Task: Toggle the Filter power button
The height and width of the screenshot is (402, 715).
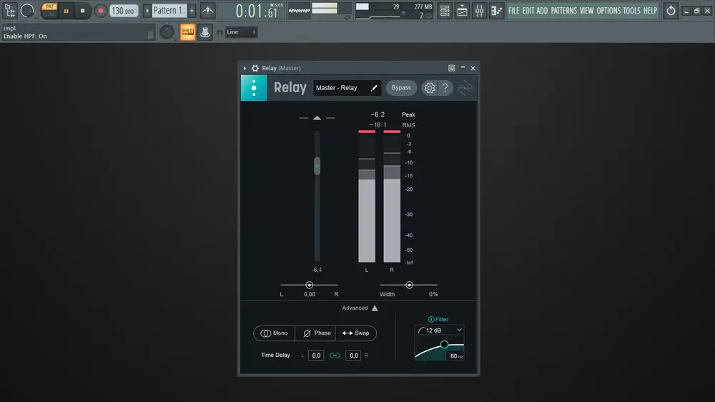Action: [431, 320]
